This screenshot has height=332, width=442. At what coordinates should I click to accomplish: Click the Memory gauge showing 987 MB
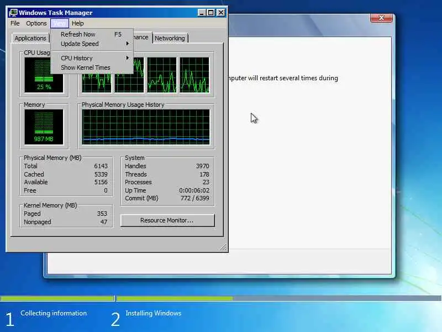coord(44,127)
